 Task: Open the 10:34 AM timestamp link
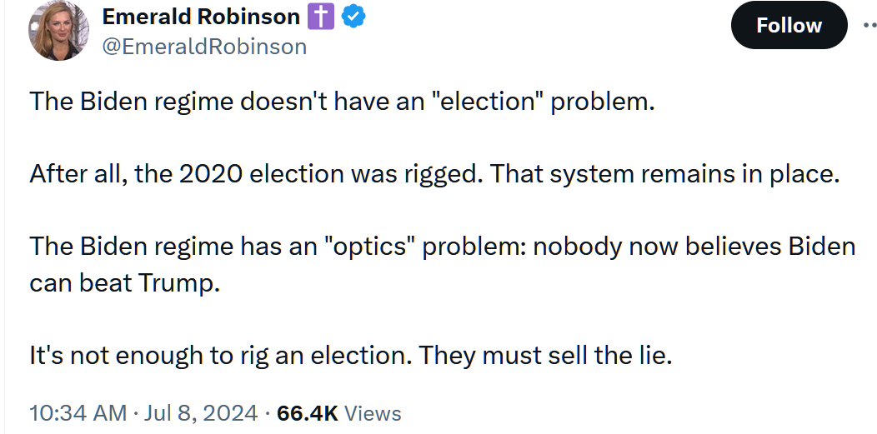point(78,413)
